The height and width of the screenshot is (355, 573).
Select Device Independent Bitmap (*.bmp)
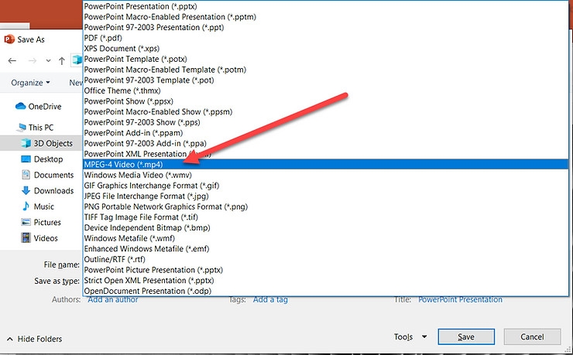pyautogui.click(x=325, y=228)
